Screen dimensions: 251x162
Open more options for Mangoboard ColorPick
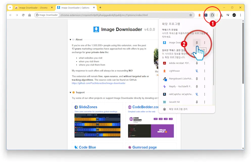[204, 79]
